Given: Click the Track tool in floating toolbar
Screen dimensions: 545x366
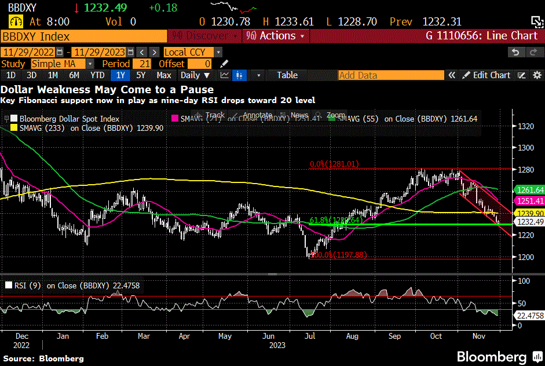Looking at the screenshot, I should coord(211,115).
